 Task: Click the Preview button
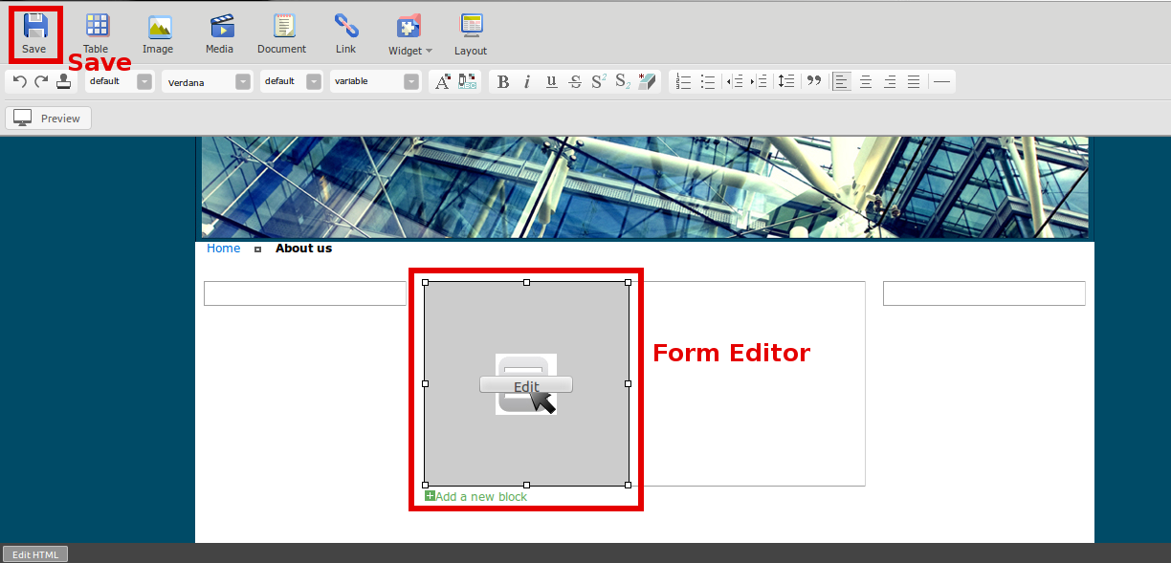tap(49, 119)
